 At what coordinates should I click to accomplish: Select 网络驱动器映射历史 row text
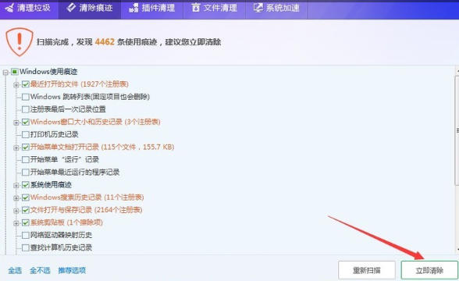pos(61,236)
